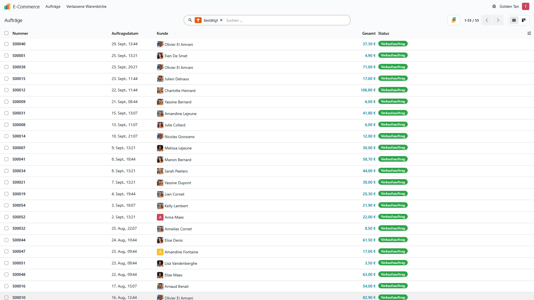Click the colorful bookmark icon button
Image resolution: width=534 pixels, height=300 pixels.
pyautogui.click(x=454, y=20)
